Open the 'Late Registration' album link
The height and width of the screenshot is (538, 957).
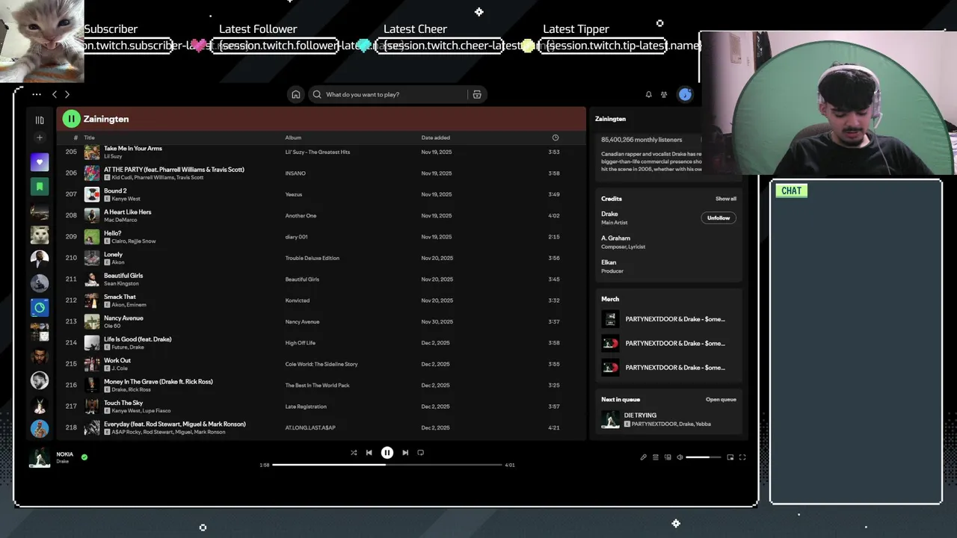[x=306, y=406]
